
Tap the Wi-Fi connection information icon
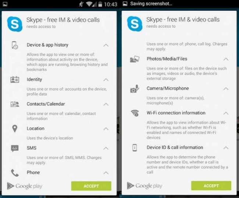(135, 113)
